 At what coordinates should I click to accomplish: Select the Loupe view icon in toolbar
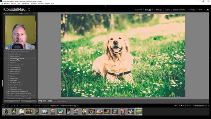[x=40, y=101]
